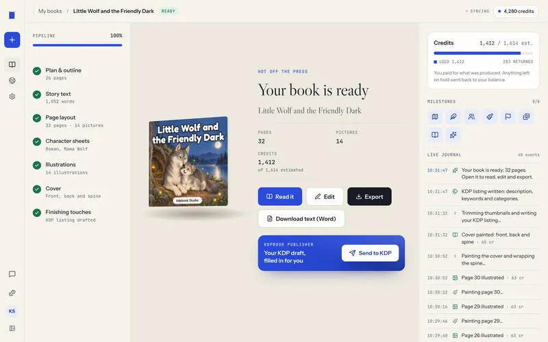Select the Story text step
The image size is (548, 342).
coord(77,97)
